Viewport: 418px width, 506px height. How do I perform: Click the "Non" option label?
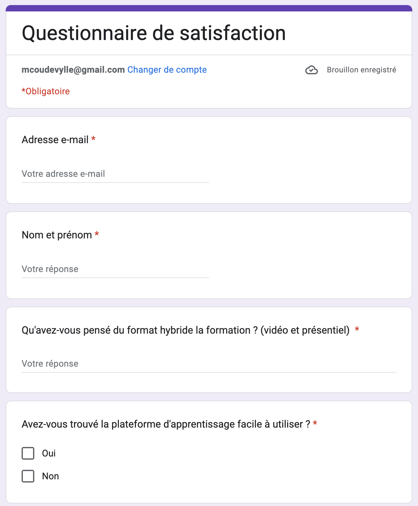tap(51, 476)
